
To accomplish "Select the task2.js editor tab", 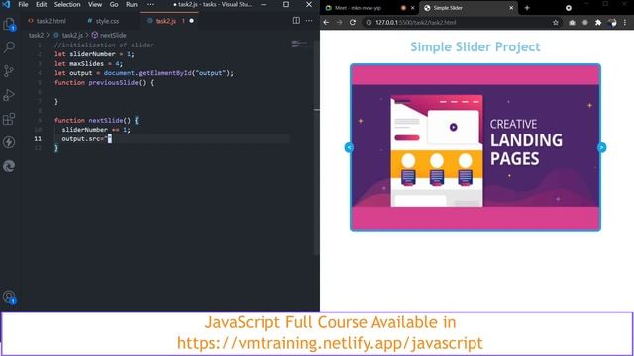I will point(165,21).
